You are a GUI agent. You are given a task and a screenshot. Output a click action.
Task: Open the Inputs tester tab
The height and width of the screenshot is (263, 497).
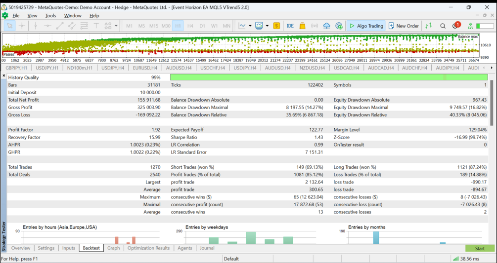68,248
